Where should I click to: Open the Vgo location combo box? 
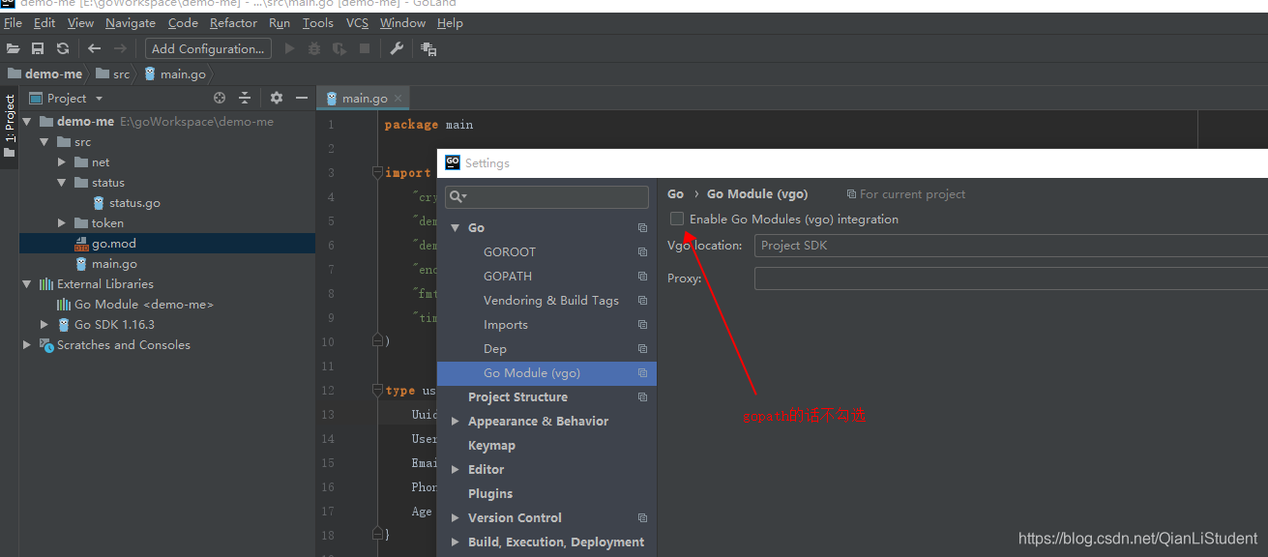coord(1011,246)
